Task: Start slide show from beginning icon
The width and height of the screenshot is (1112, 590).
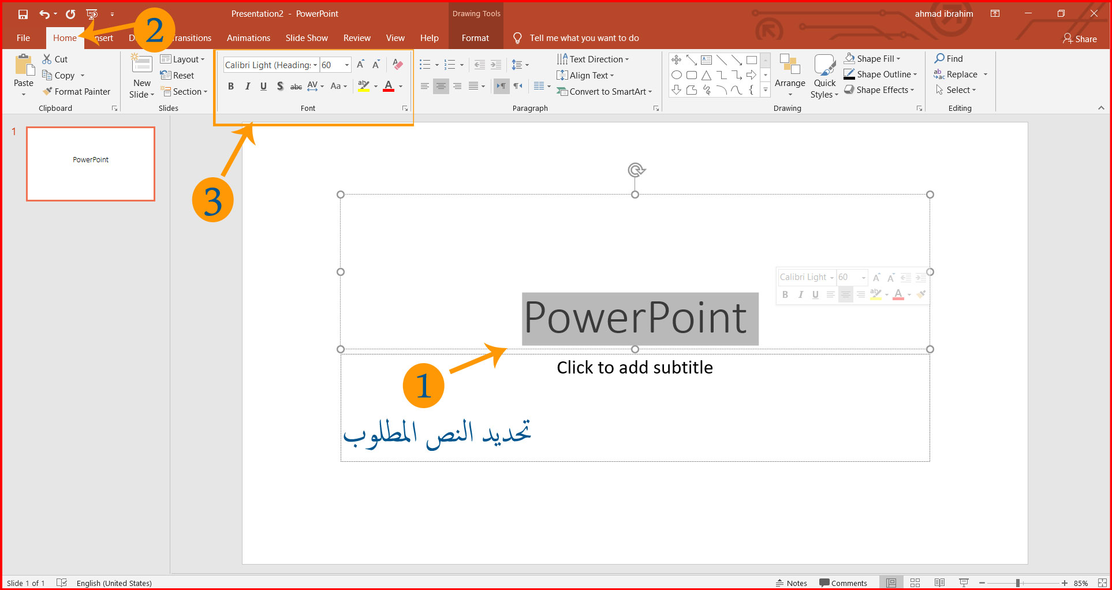Action: coord(91,14)
